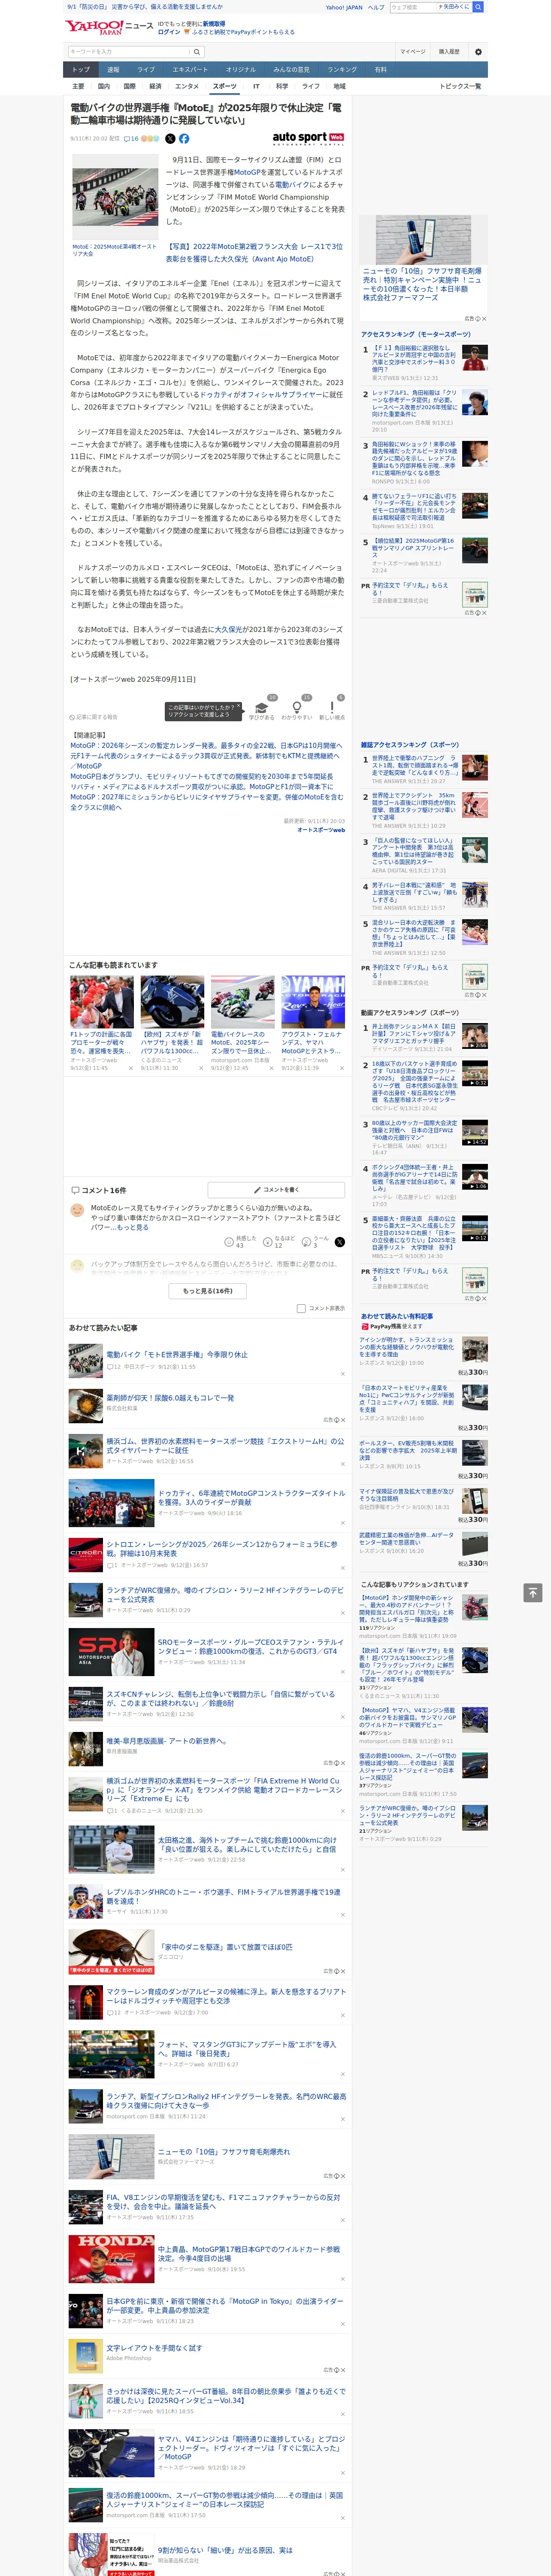Open article シトロエン・レーシングが2025／26年シーズン12
Screen dimensions: 551x2576
click(222, 1549)
